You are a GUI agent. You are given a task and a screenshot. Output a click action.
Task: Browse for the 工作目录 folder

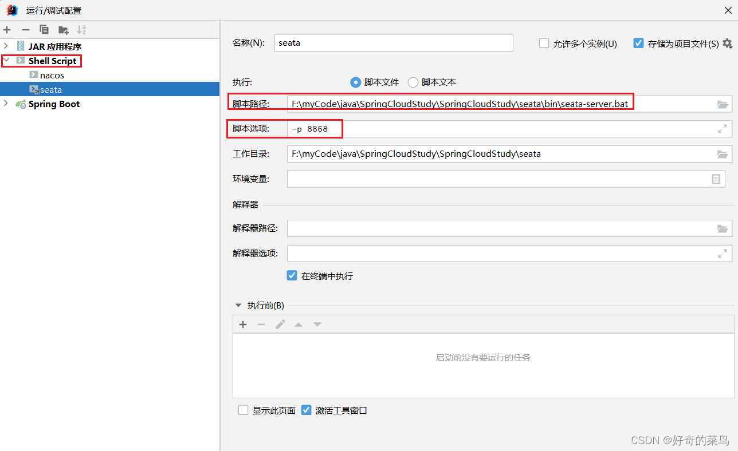(723, 153)
